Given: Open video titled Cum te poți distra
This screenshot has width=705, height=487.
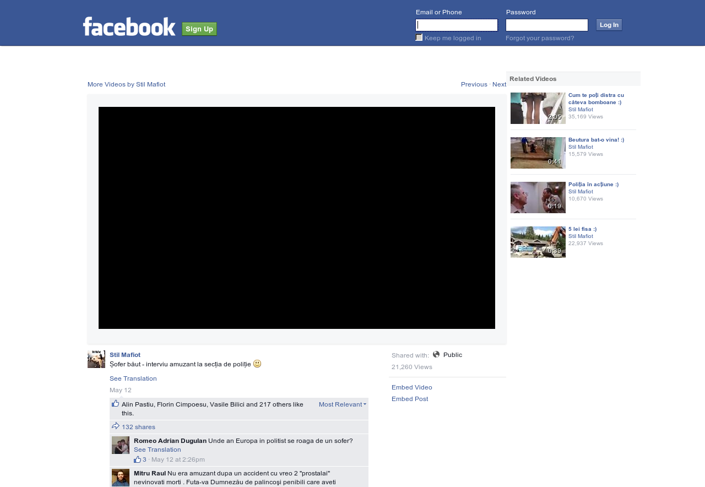Looking at the screenshot, I should click(596, 99).
